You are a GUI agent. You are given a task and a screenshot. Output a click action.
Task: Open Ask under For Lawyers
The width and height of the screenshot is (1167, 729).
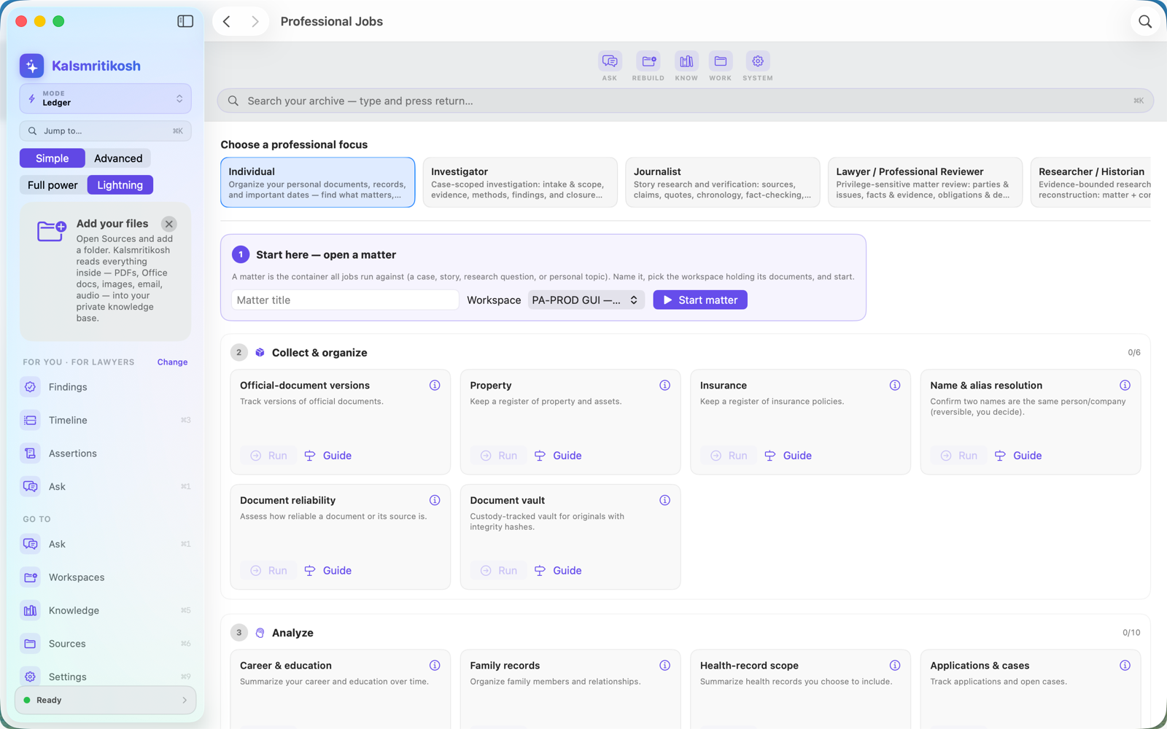(106, 486)
